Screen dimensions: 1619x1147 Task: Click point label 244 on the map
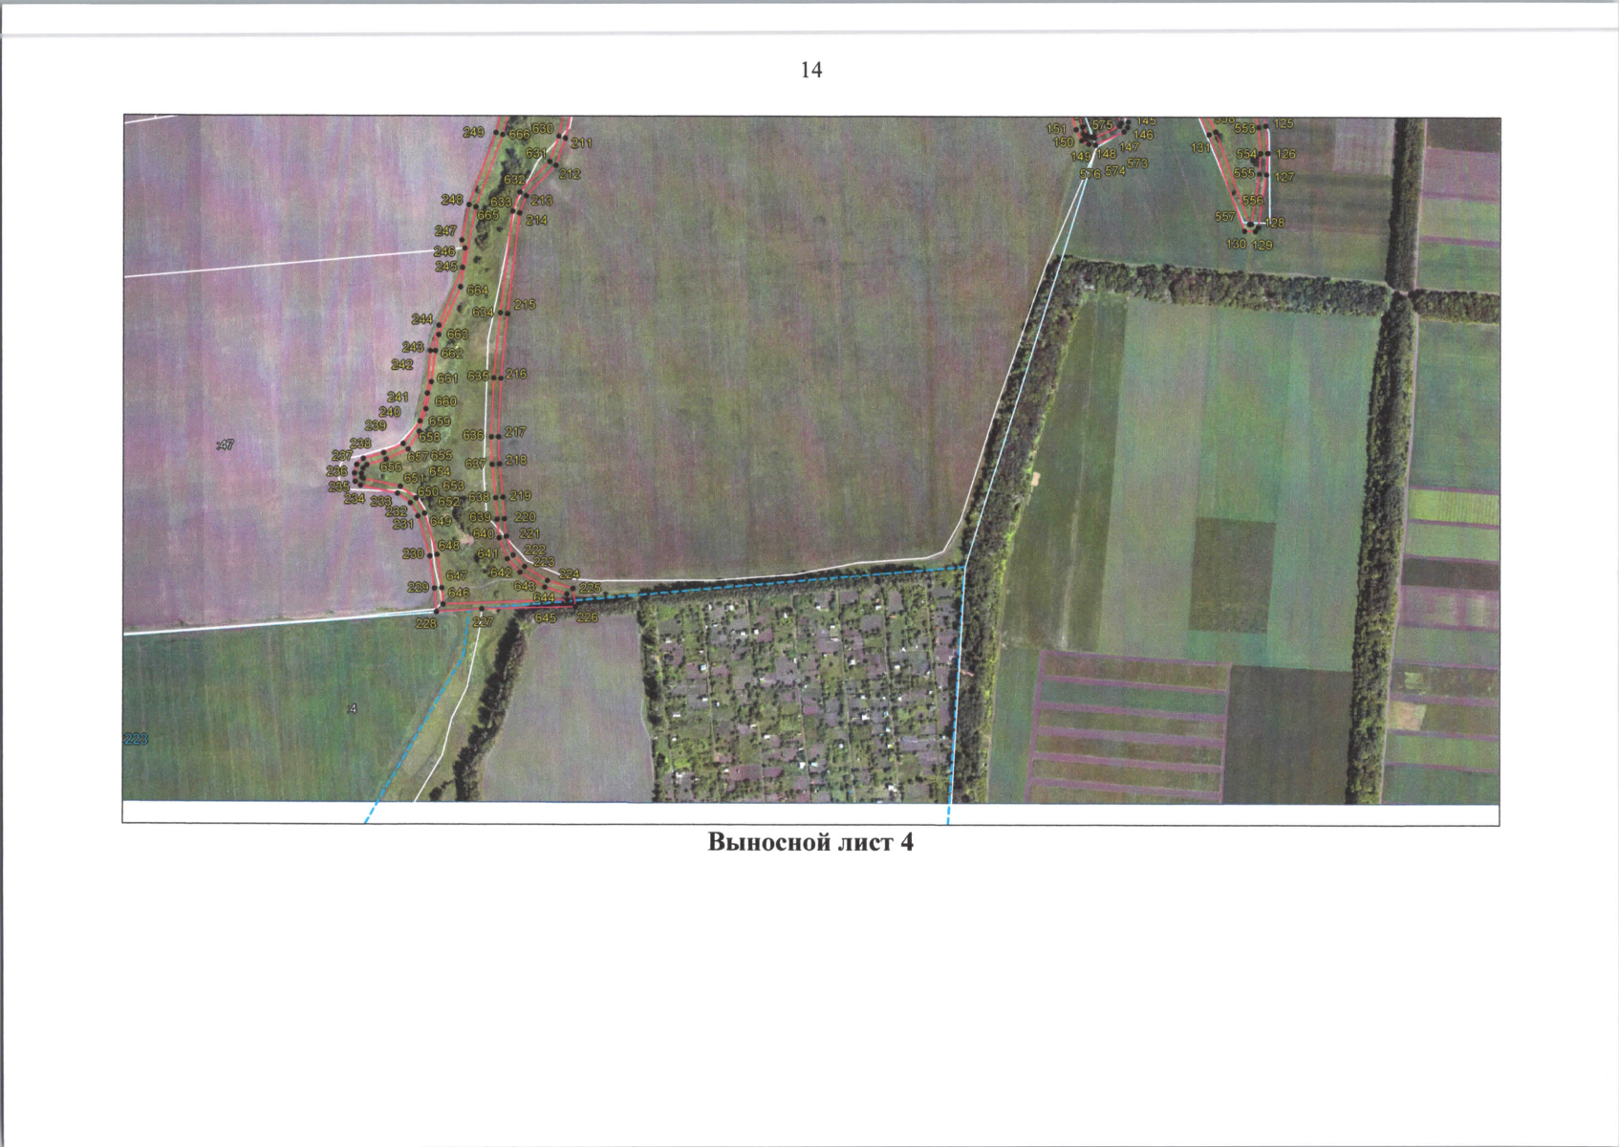[x=422, y=319]
